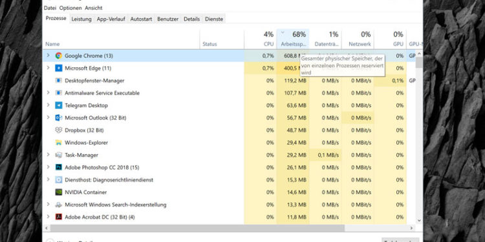Sort by Arbeitsspeicher column header
Viewport: 485px width, 242px height.
(x=293, y=39)
